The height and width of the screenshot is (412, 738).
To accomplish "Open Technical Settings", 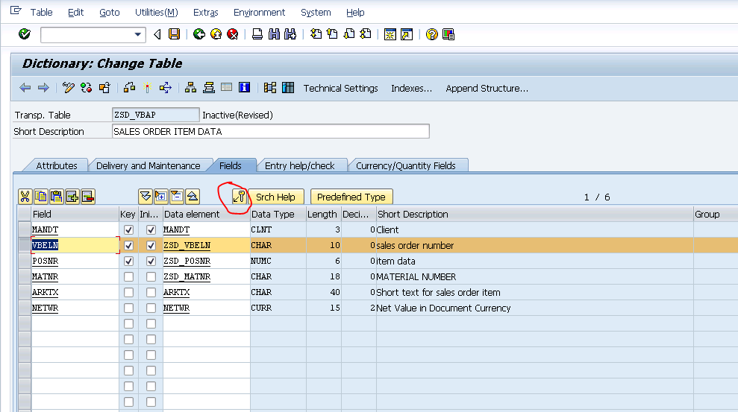I will coord(340,89).
